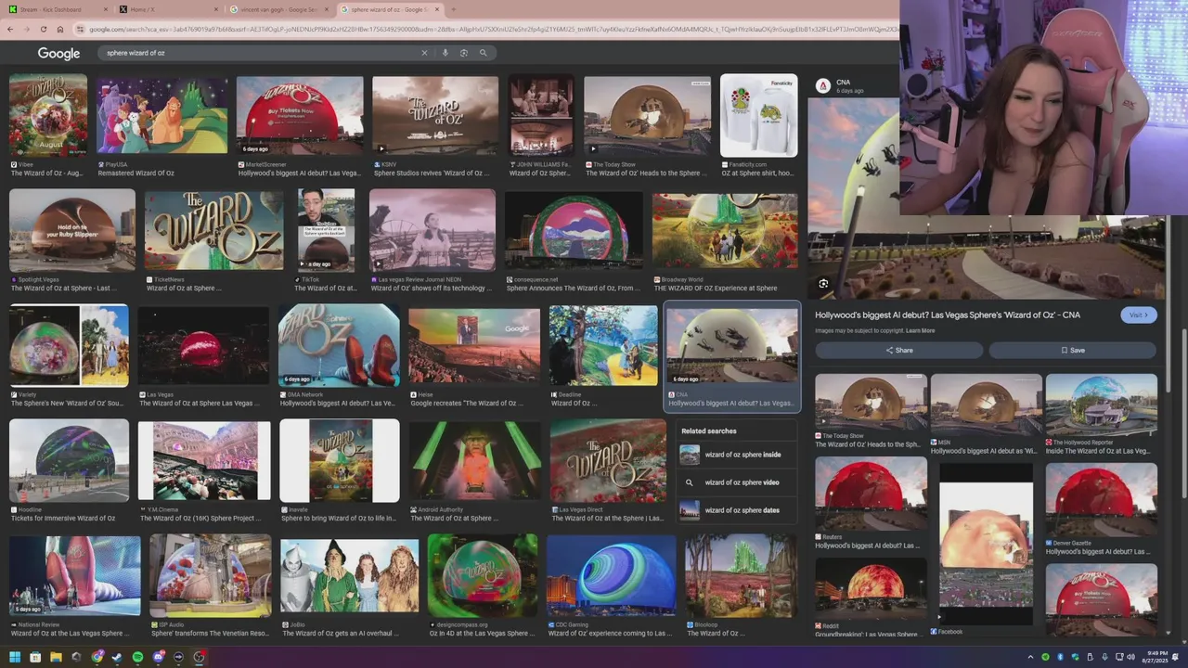Open DMA Network ruby slippers image
The height and width of the screenshot is (668, 1188).
pos(339,345)
